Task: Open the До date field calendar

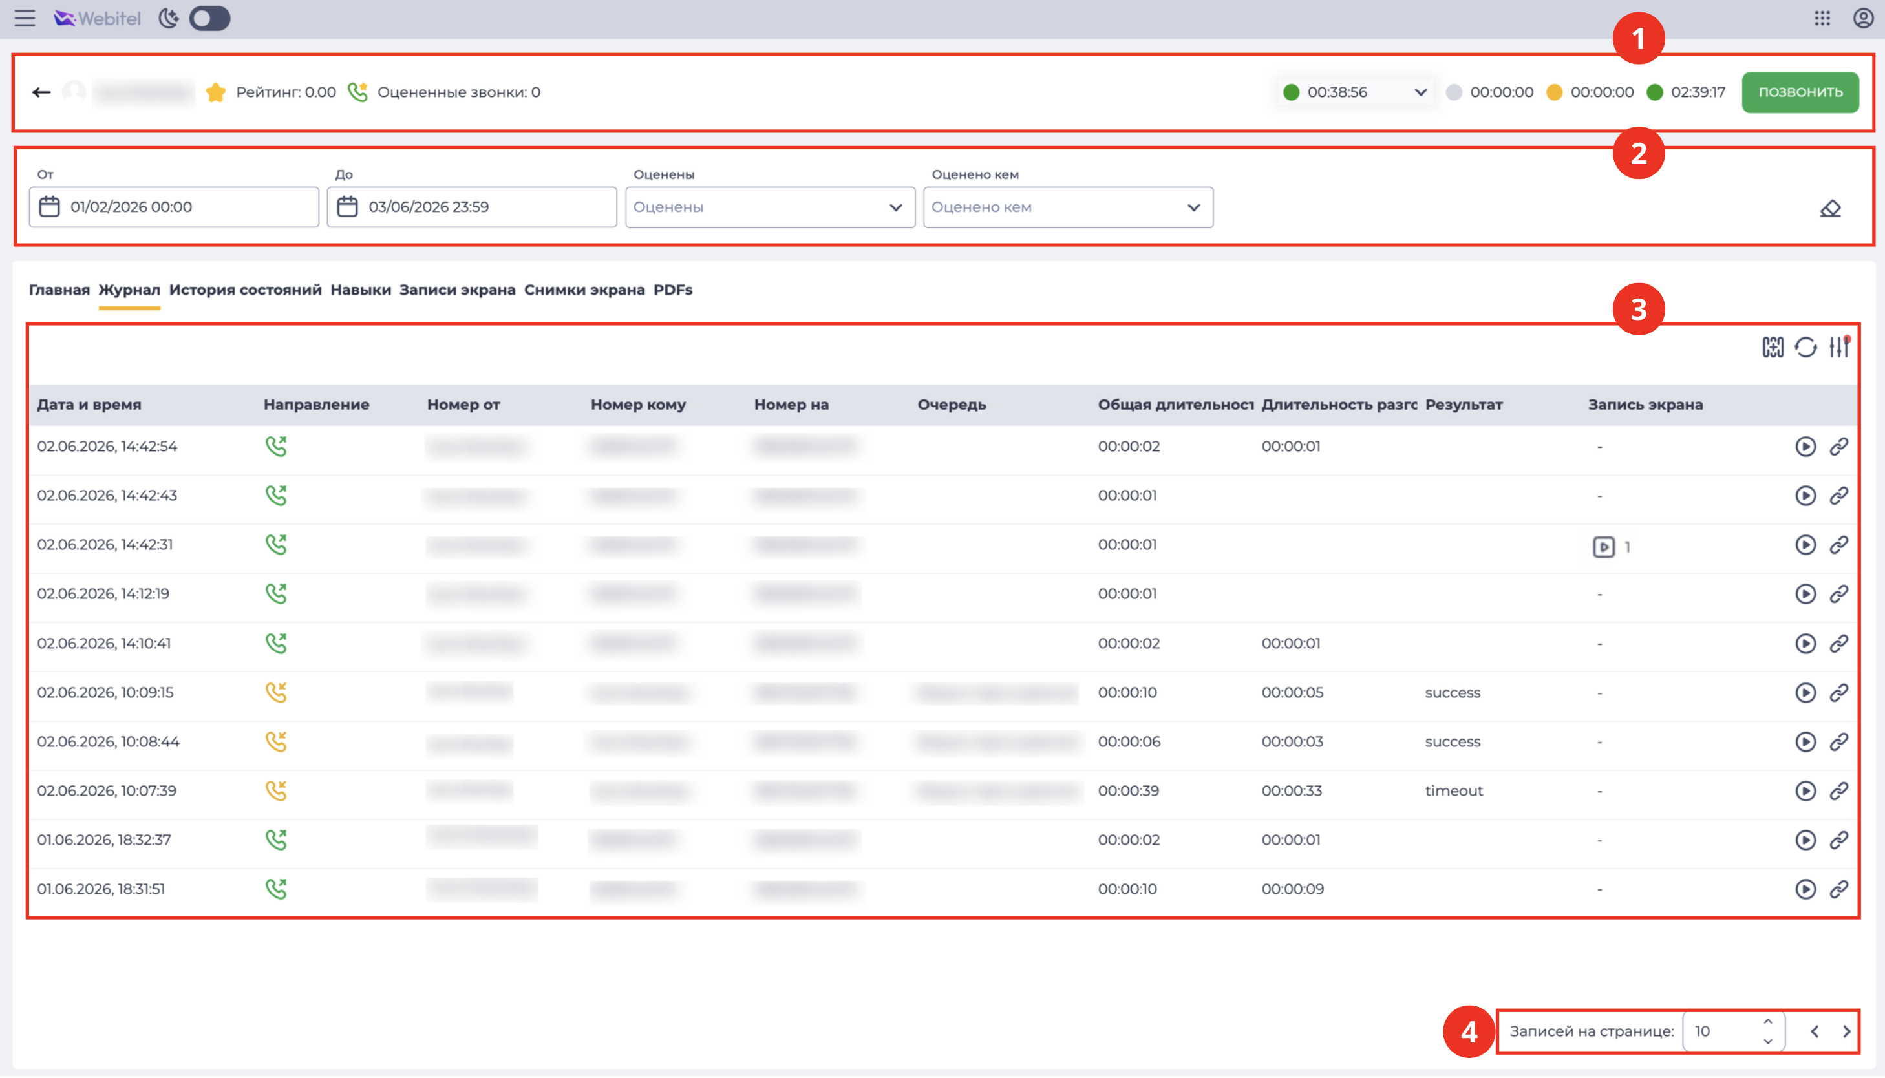Action: 347,207
